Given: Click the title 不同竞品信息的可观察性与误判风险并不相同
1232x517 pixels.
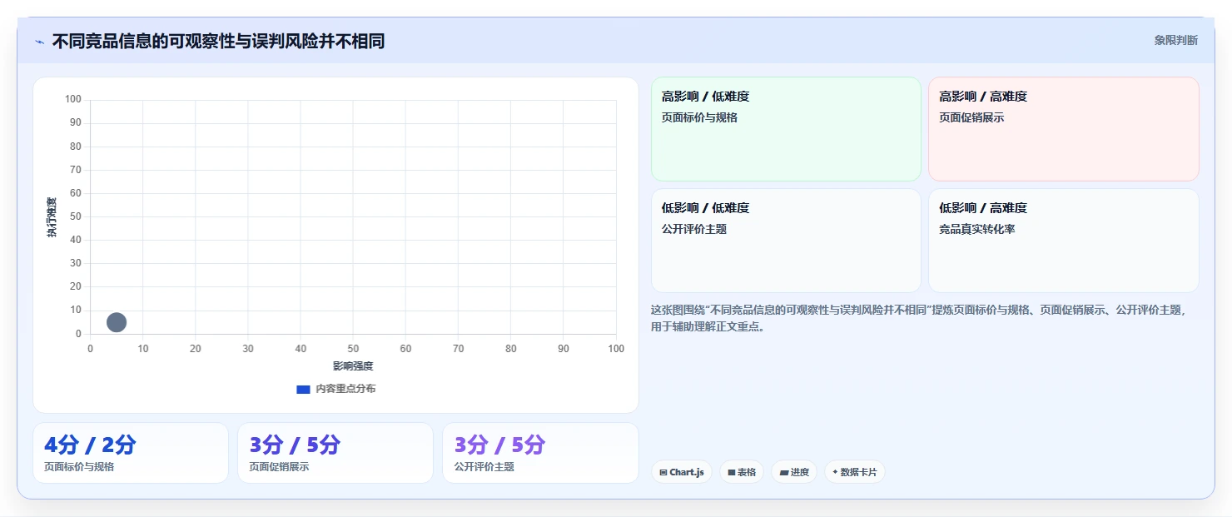Looking at the screenshot, I should click(218, 41).
